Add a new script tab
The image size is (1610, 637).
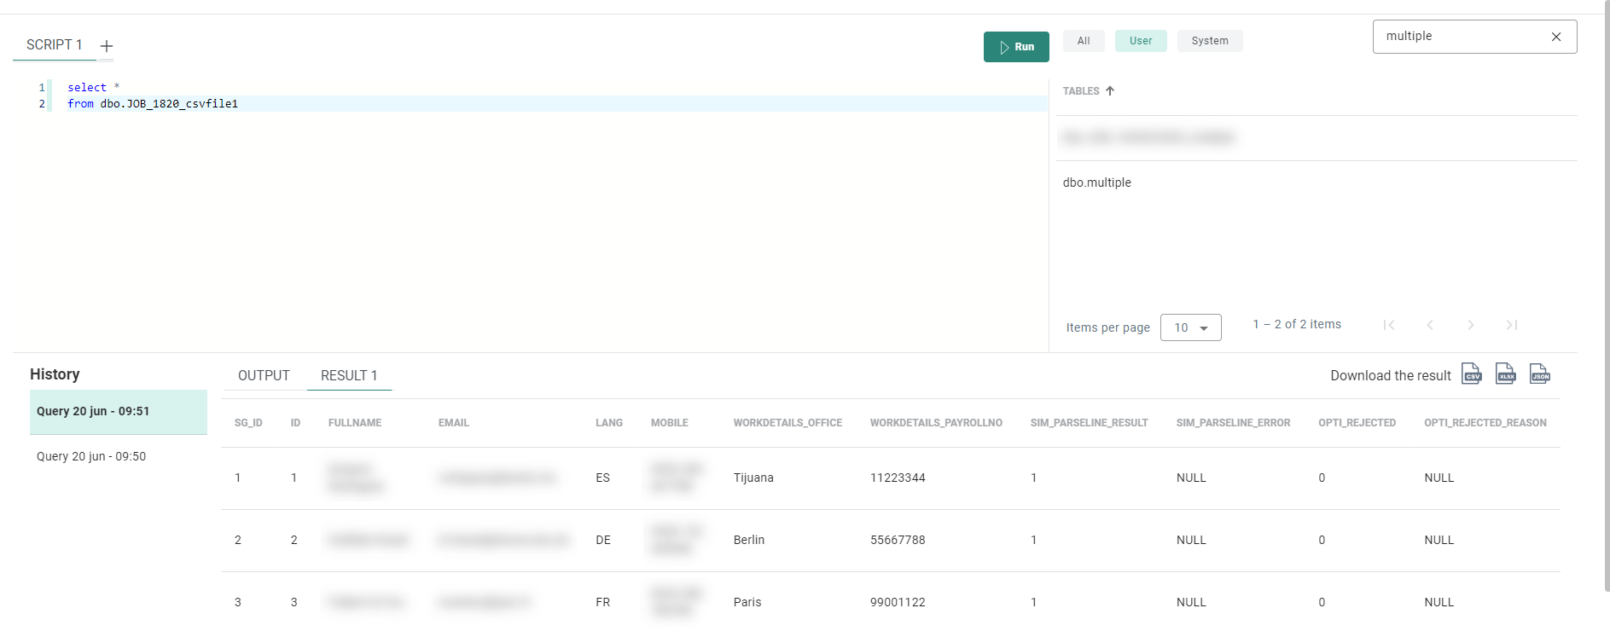click(x=107, y=46)
